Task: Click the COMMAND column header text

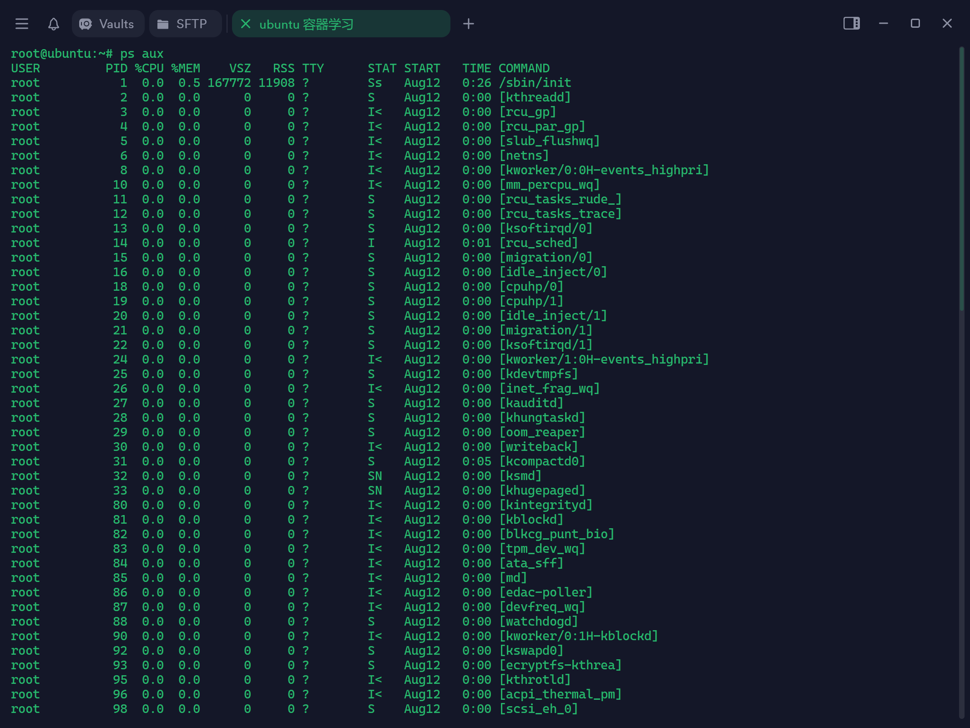Action: pyautogui.click(x=524, y=68)
